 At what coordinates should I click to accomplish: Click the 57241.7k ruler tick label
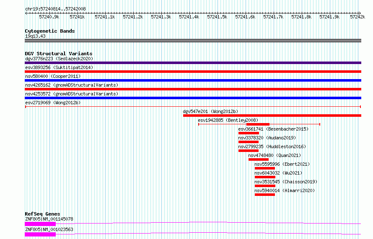[x=273, y=17]
